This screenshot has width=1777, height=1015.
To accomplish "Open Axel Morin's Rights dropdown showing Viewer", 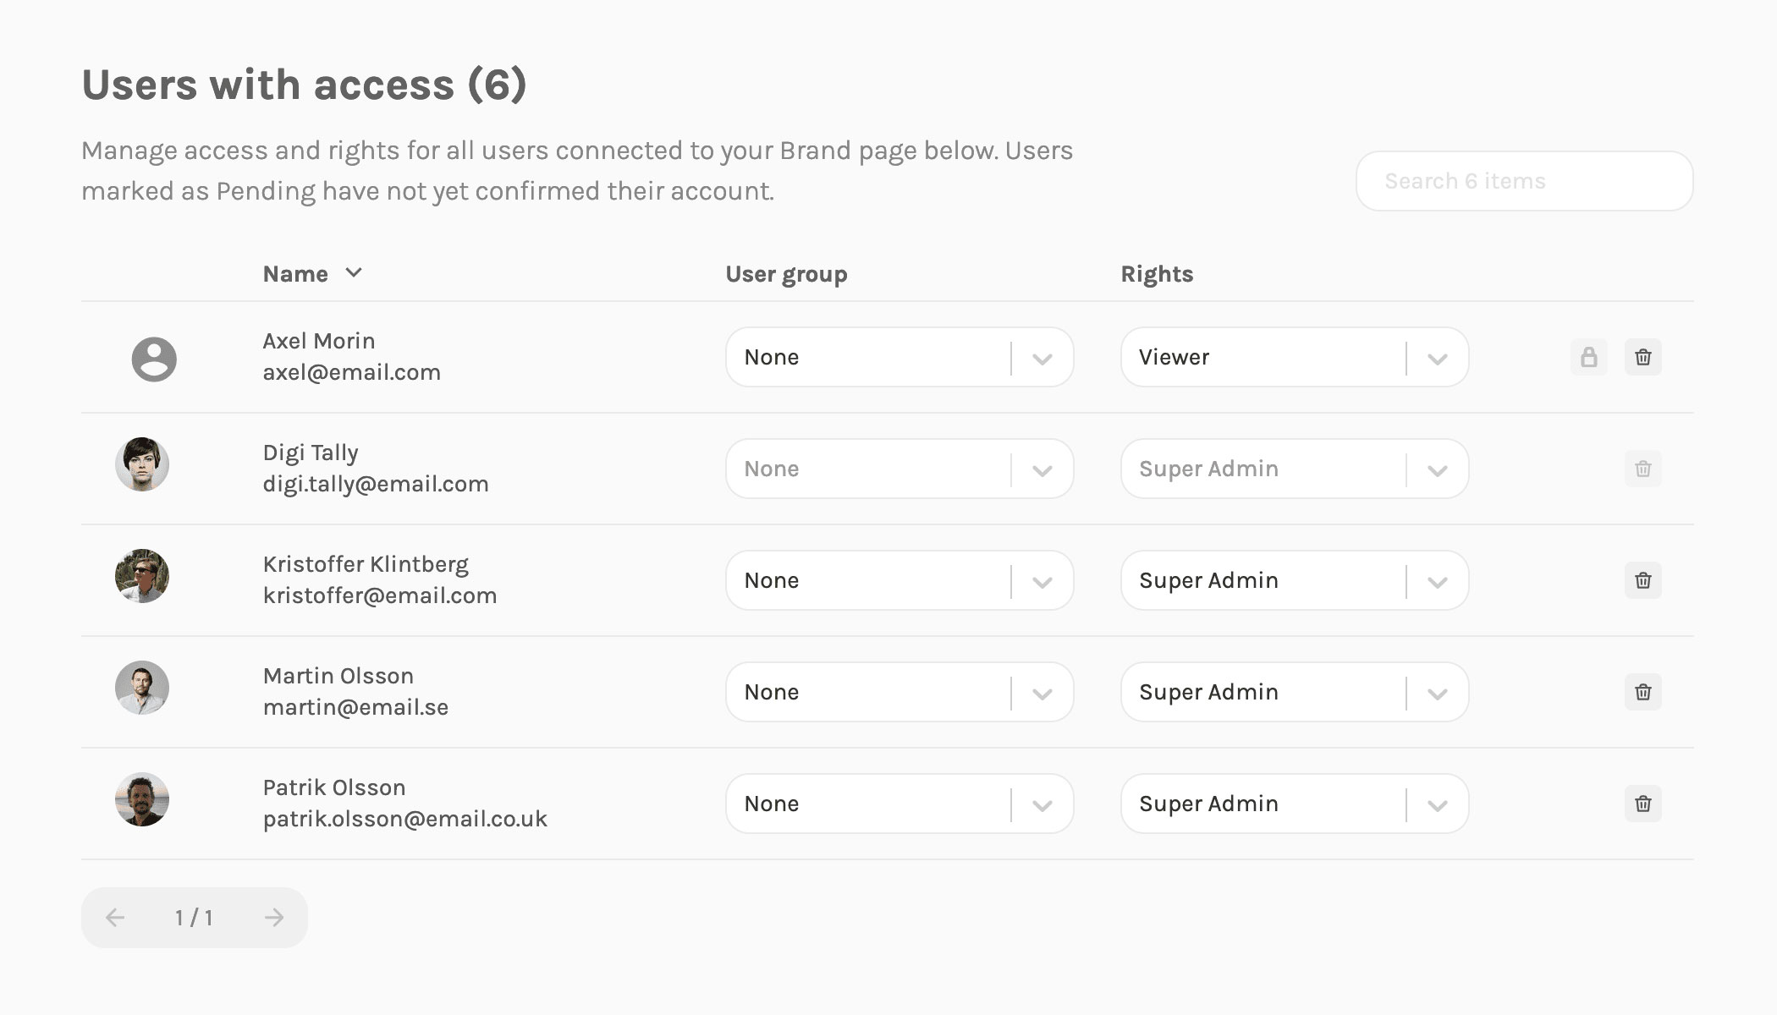I will point(1294,357).
